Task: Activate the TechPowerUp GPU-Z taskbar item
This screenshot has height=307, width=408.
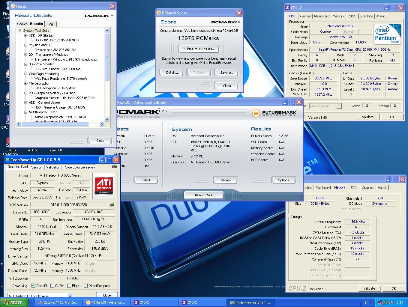Action: pyautogui.click(x=250, y=303)
